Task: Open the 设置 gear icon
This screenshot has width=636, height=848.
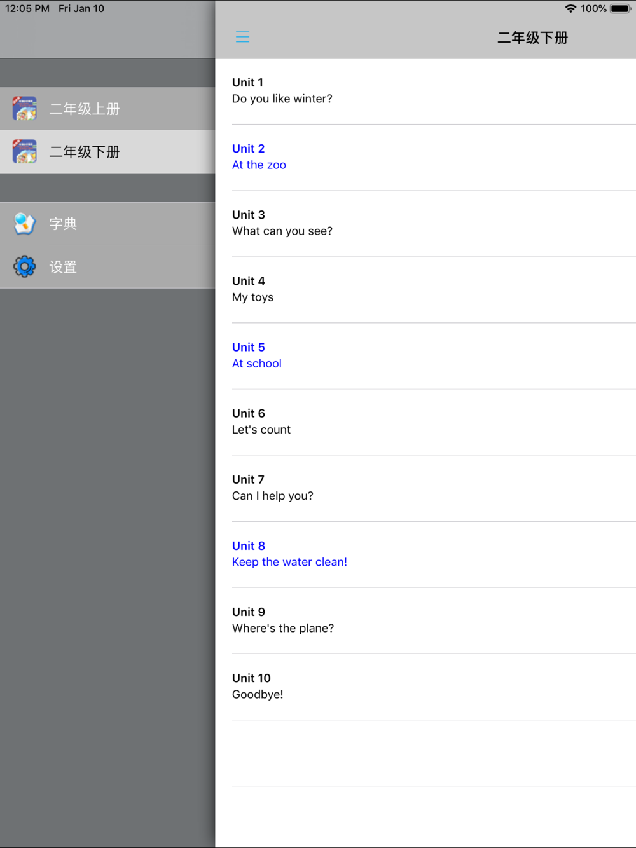Action: 25,266
